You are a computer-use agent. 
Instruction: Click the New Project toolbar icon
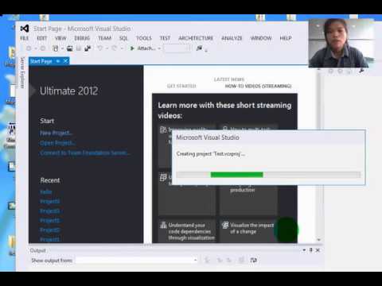[56, 48]
